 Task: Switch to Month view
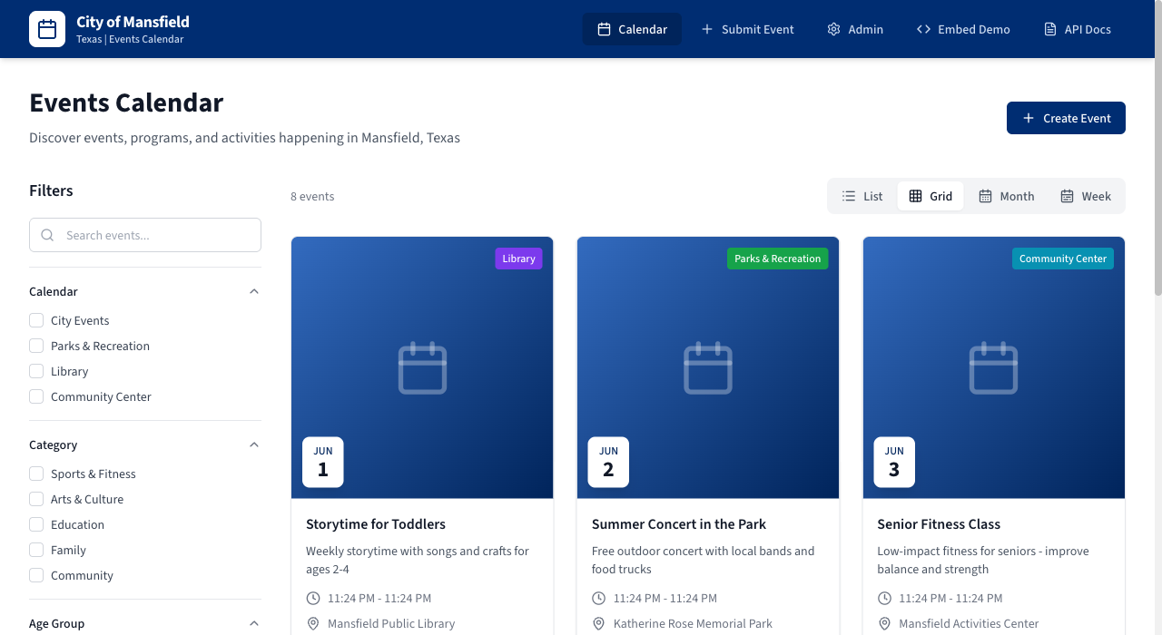pos(1006,196)
